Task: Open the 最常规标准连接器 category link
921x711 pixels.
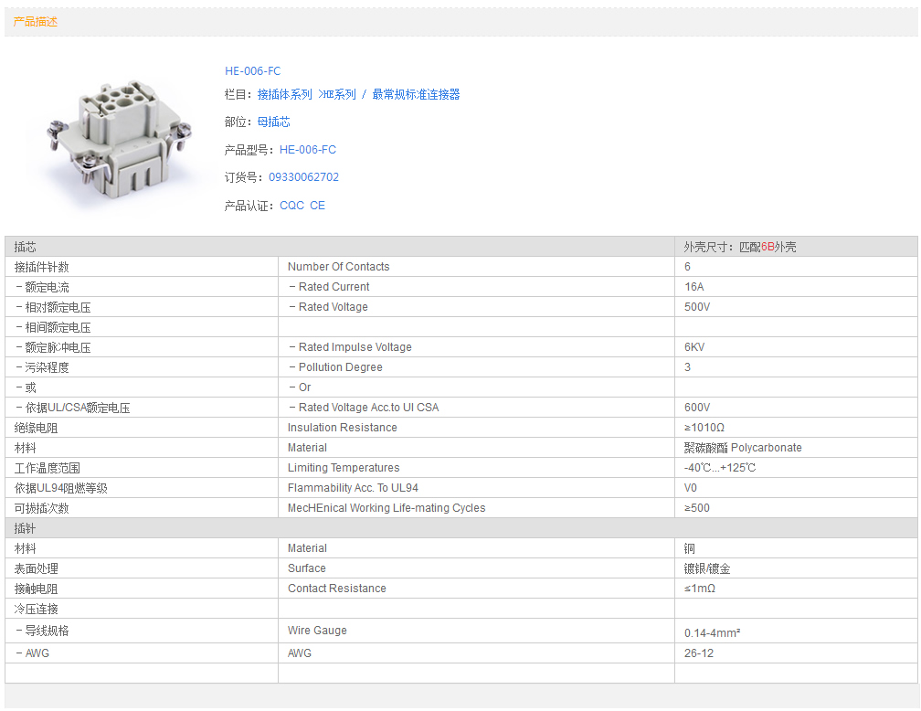Action: point(416,94)
